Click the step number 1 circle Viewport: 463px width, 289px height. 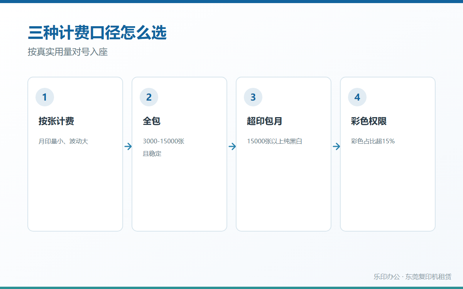tap(45, 97)
